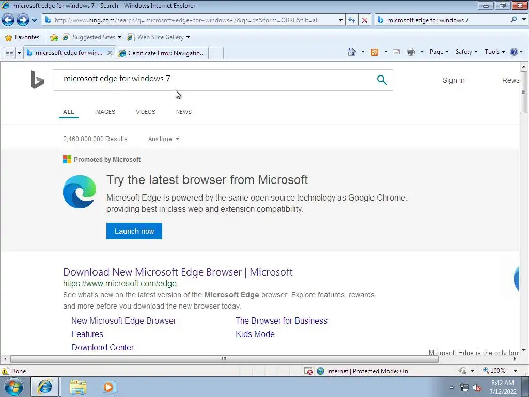Open the Download Center sublink
The height and width of the screenshot is (397, 529).
coord(103,348)
